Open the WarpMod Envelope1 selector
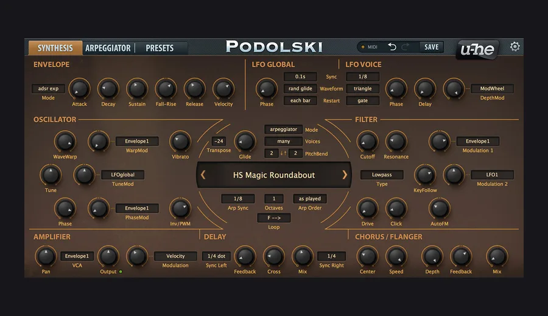Viewport: 548px width, 316px height. (x=137, y=141)
